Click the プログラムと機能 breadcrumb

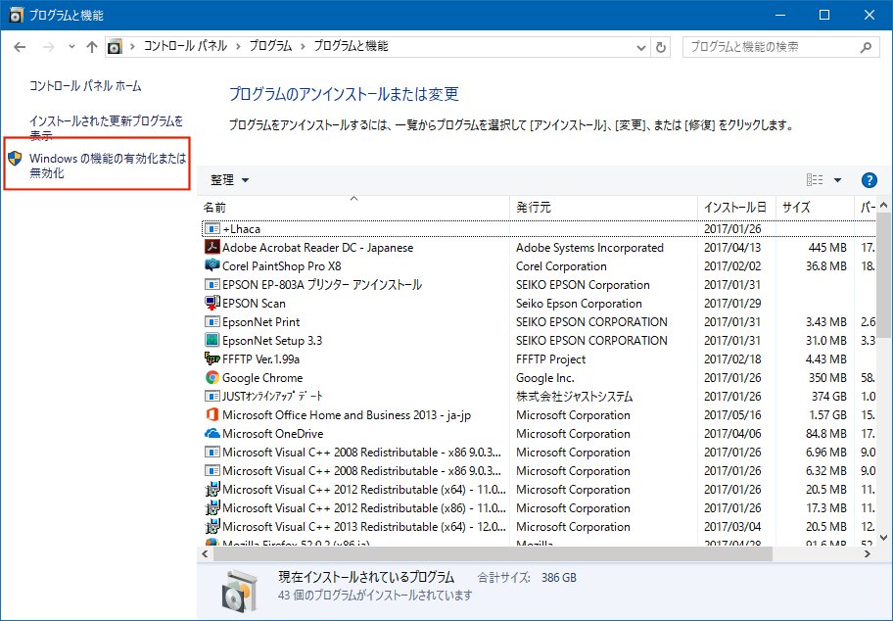[x=351, y=46]
